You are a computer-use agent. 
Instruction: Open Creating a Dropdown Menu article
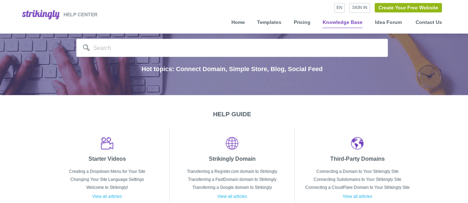[107, 171]
